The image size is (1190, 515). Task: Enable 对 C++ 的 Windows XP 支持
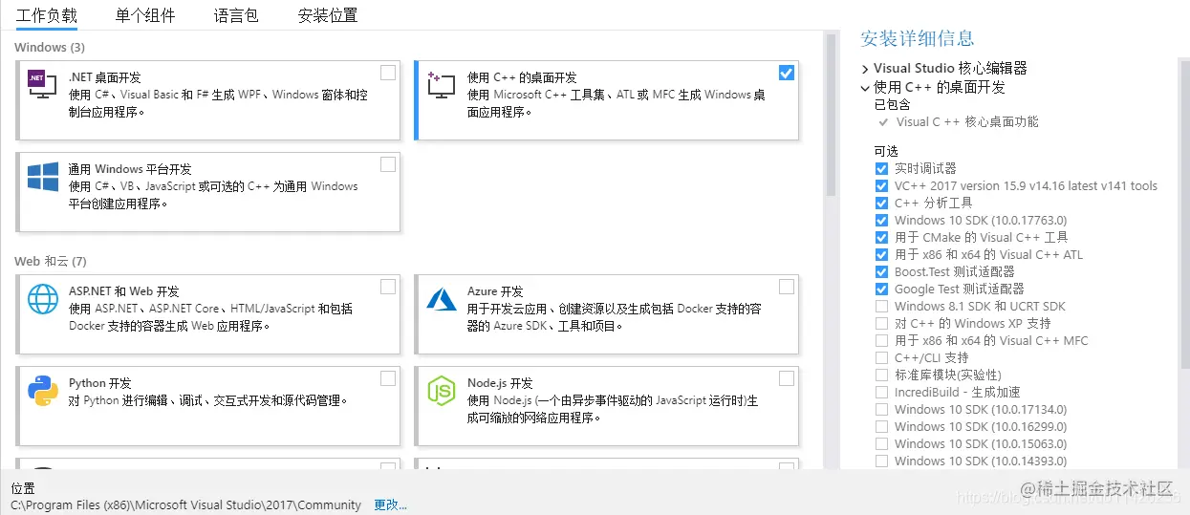click(x=881, y=323)
